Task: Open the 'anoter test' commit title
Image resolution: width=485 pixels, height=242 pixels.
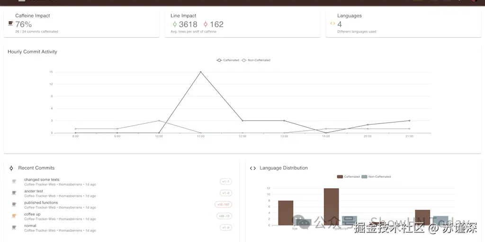Action: click(x=34, y=191)
